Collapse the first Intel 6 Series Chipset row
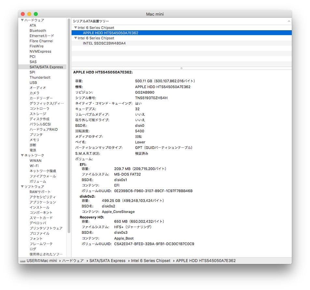310x290 pixels. point(75,27)
